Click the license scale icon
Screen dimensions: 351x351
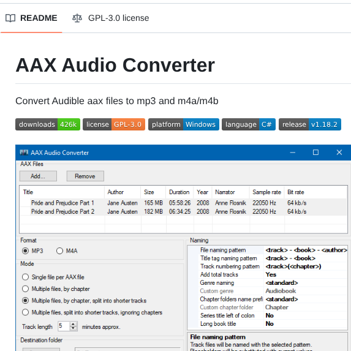coord(77,18)
